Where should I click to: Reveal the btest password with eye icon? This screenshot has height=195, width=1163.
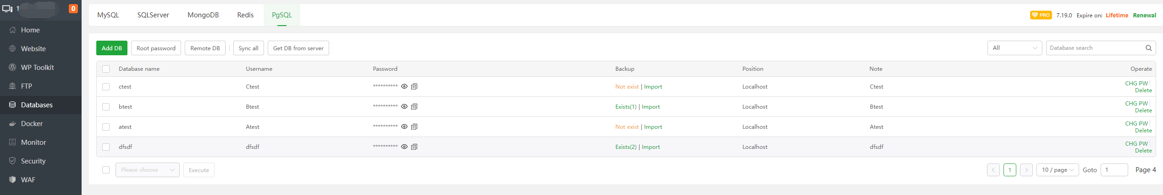(404, 107)
